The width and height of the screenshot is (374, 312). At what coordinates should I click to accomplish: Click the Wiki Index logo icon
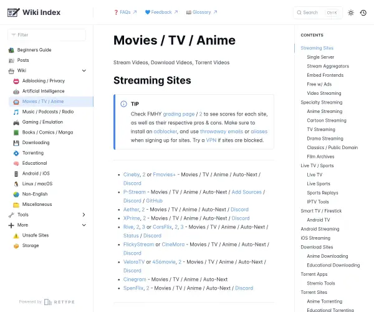[13, 12]
